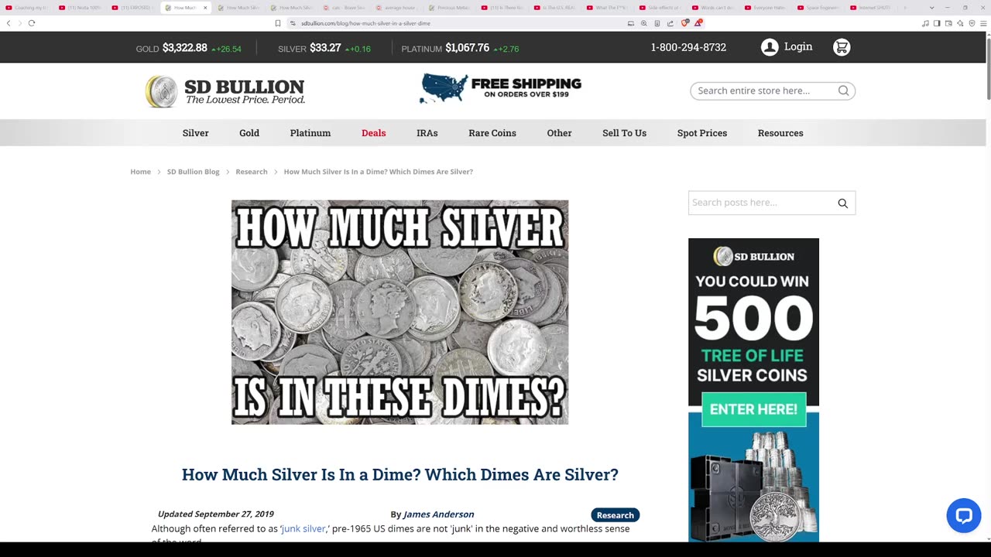Open the Spot Prices menu item
Screen dimensions: 991x557
point(702,133)
